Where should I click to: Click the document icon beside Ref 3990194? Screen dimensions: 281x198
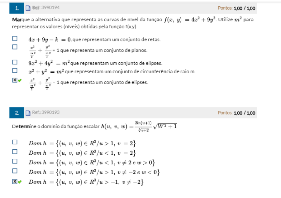(28, 8)
